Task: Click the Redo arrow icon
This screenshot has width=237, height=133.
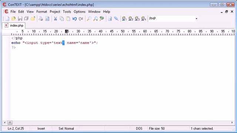Action: tap(81, 19)
